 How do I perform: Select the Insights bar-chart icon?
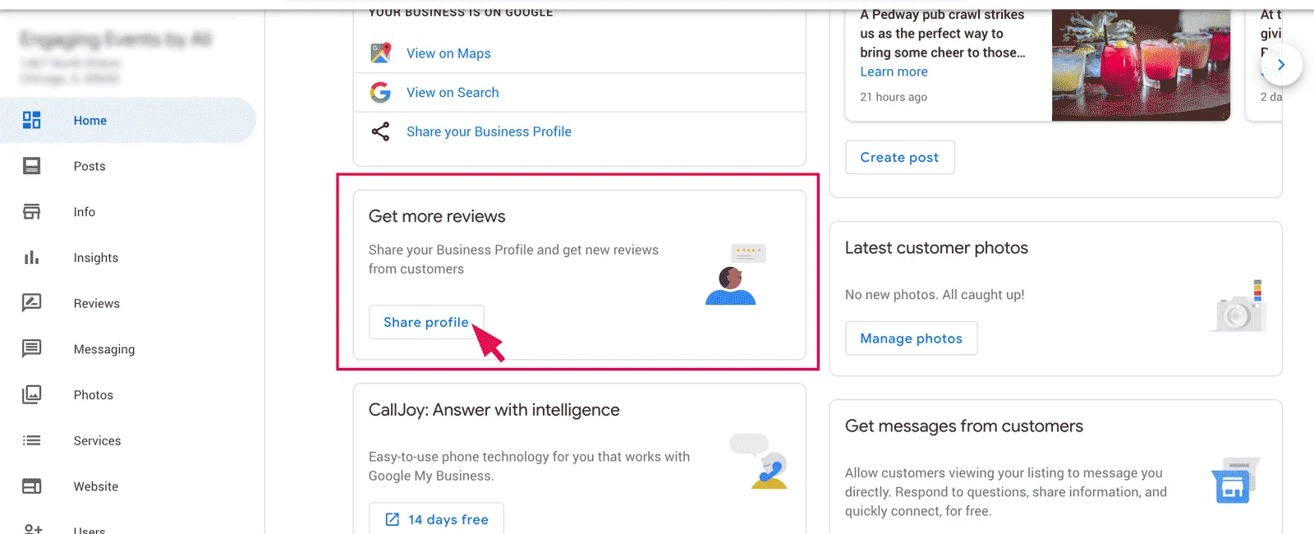[x=31, y=257]
